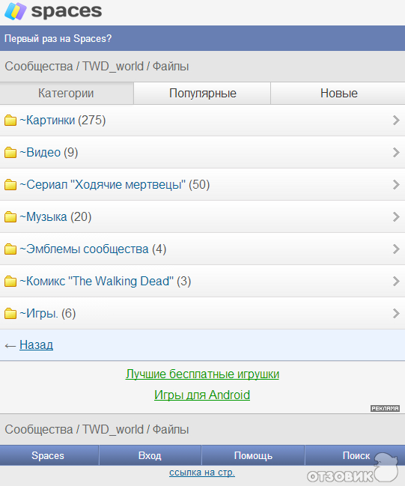Open the ~Картинки folder icon
Viewport: 405px width, 486px height.
coord(10,121)
